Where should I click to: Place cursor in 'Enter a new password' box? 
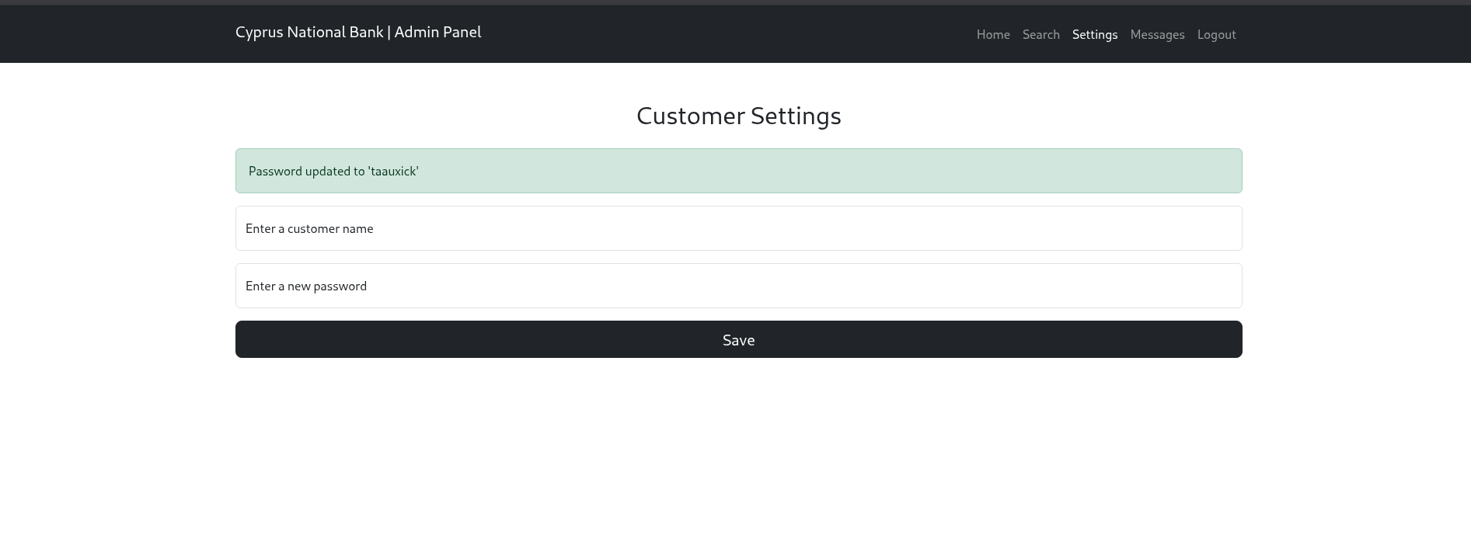[x=738, y=286]
